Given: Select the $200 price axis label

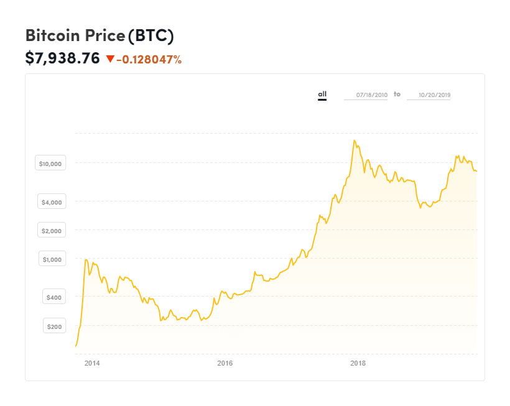Looking at the screenshot, I should point(55,326).
